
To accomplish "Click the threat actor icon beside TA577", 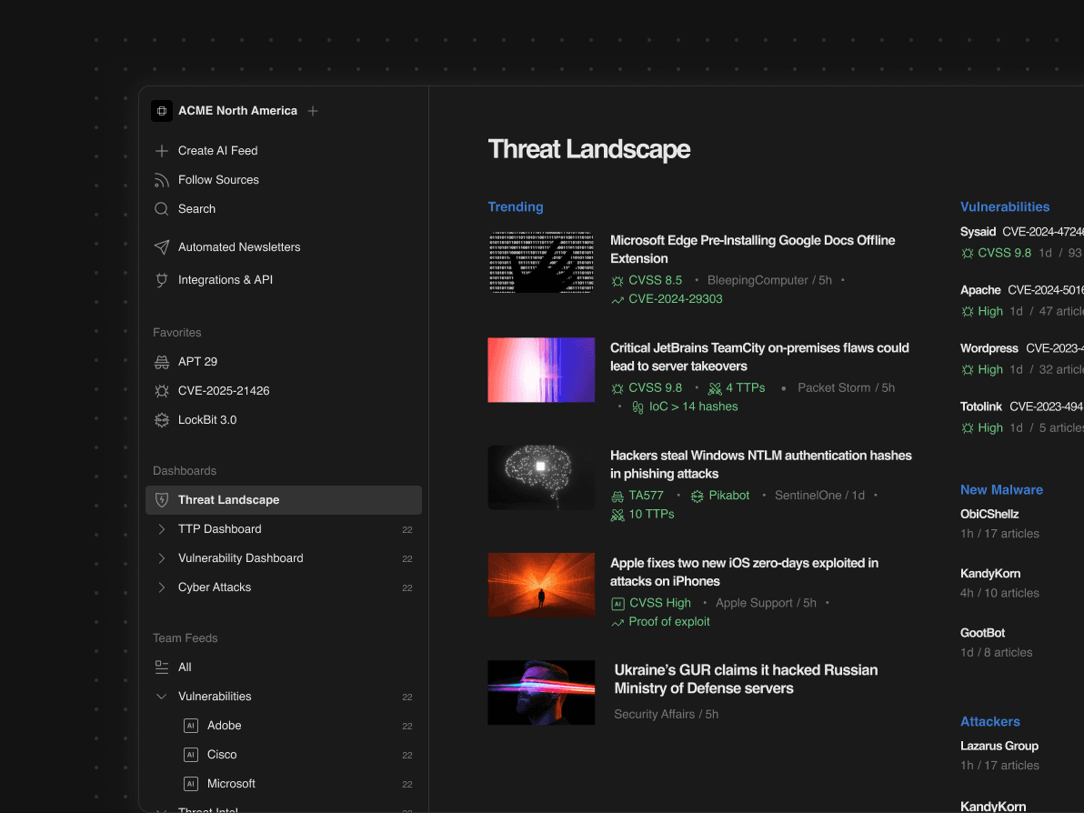I will pyautogui.click(x=617, y=496).
